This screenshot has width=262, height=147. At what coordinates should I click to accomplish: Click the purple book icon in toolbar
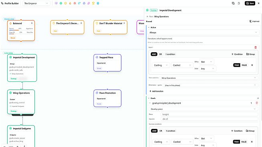[x=56, y=3]
